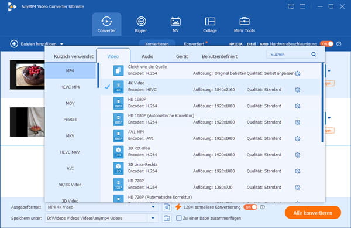Open the Collage module

pos(210,25)
